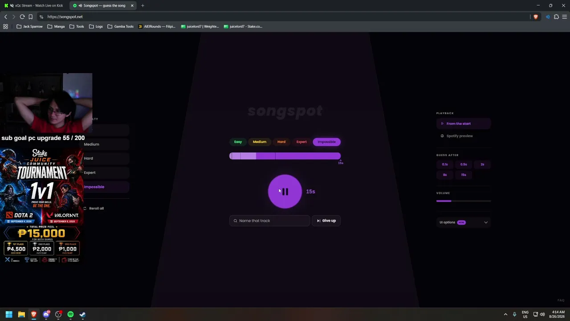
Task: Open OBS Studio from the taskbar
Action: (58, 315)
